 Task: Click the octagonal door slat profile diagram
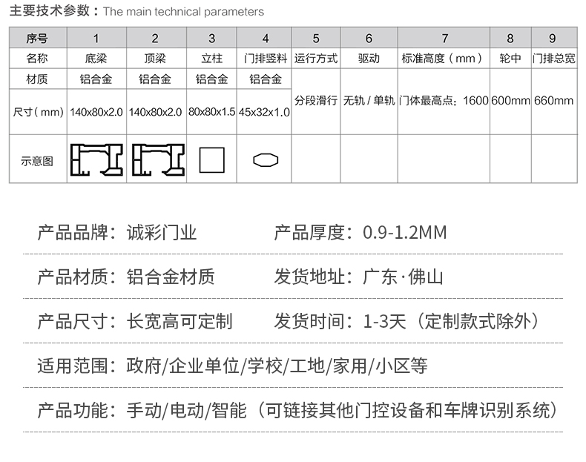pos(266,160)
